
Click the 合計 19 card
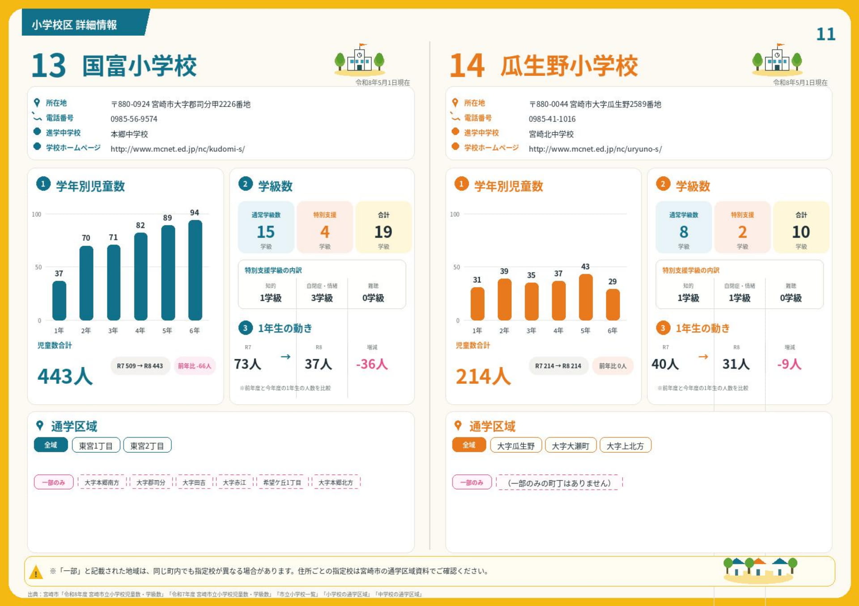(383, 227)
